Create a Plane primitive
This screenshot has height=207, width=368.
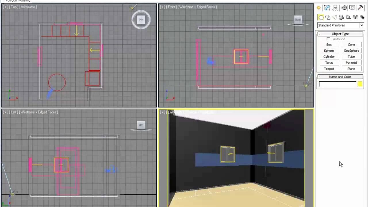[x=351, y=69]
